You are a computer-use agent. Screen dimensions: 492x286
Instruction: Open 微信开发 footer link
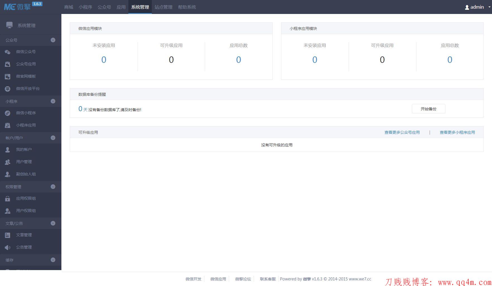[193, 279]
